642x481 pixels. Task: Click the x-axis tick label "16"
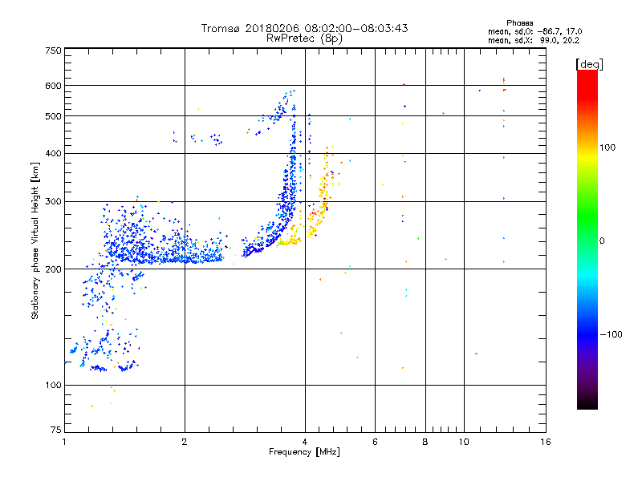[546, 442]
